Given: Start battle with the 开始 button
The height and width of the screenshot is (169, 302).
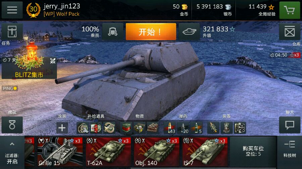Looking at the screenshot, I should tap(151, 32).
